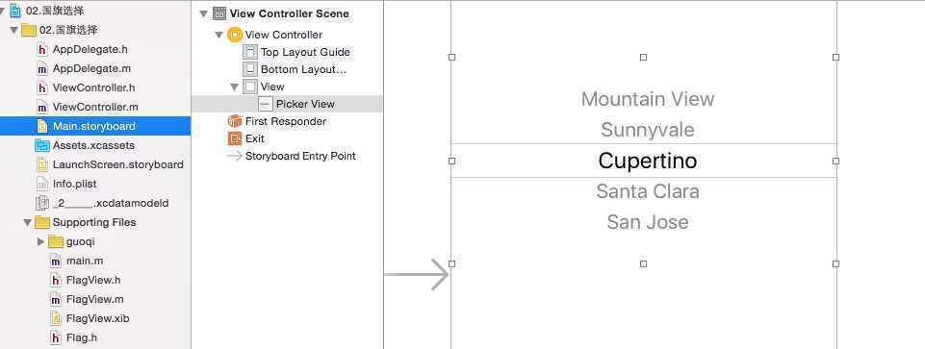
Task: Open Info.plist file
Action: 74,184
